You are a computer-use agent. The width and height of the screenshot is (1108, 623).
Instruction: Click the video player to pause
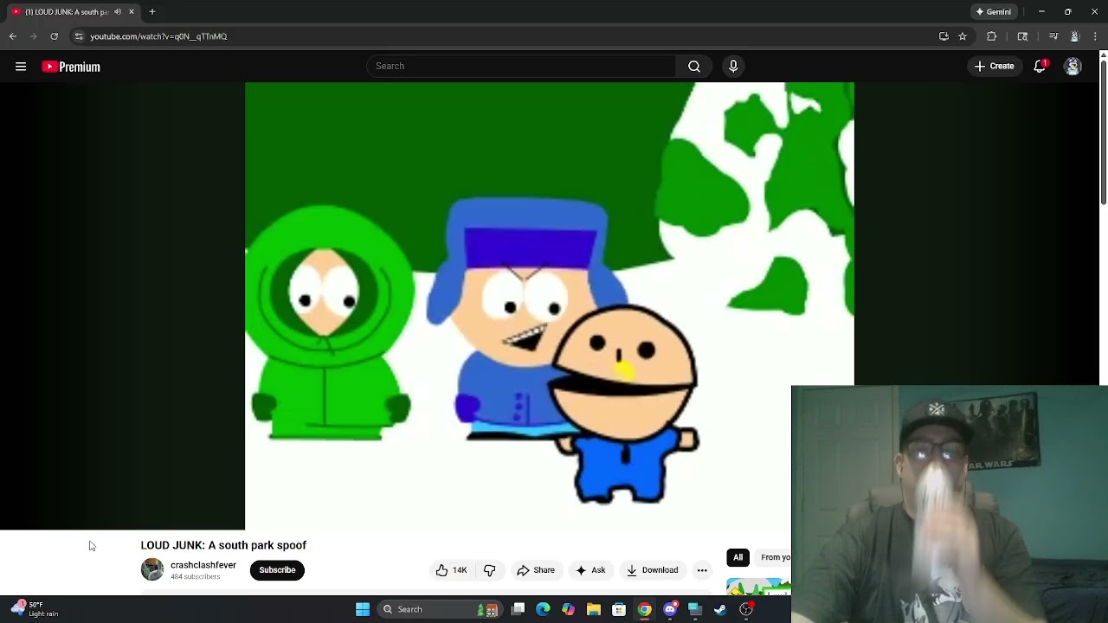(550, 306)
